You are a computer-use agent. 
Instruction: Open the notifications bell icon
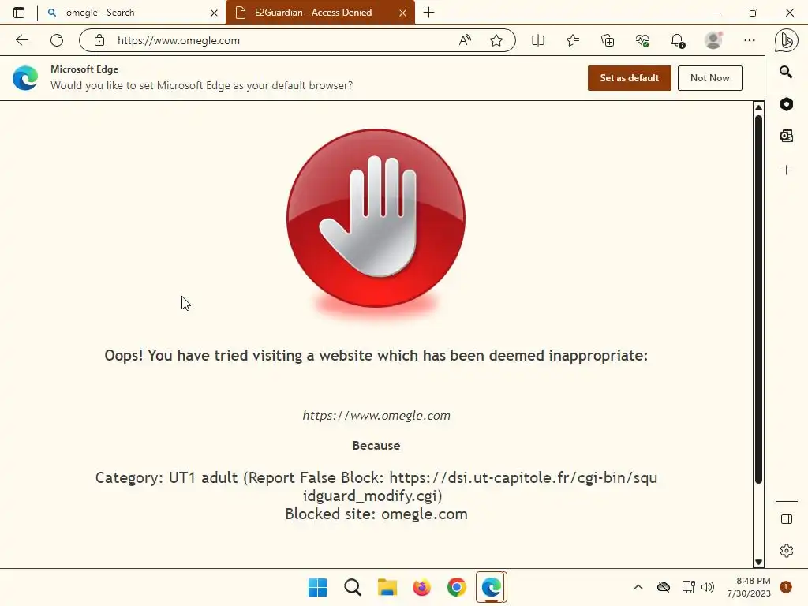click(678, 40)
